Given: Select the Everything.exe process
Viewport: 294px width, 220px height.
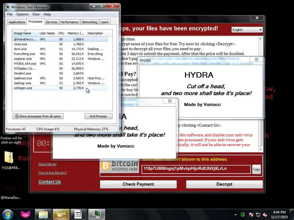Looking at the screenshot, I should 60,54.
